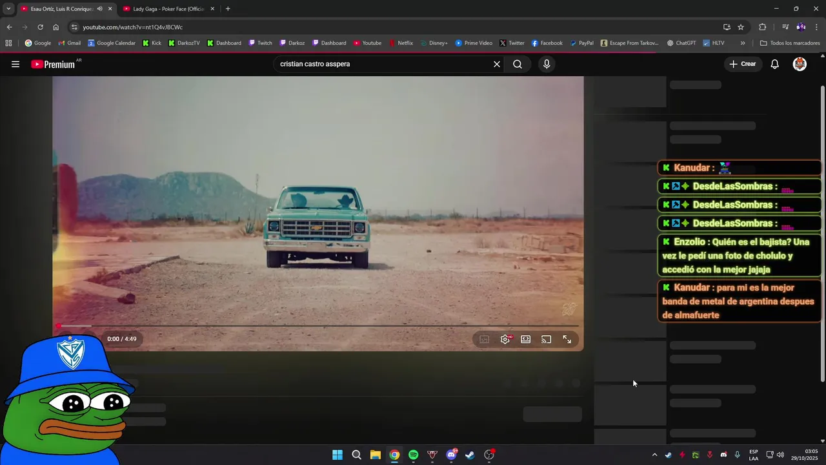This screenshot has width=826, height=465.
Task: Click the video progress bar
Action: [317, 326]
